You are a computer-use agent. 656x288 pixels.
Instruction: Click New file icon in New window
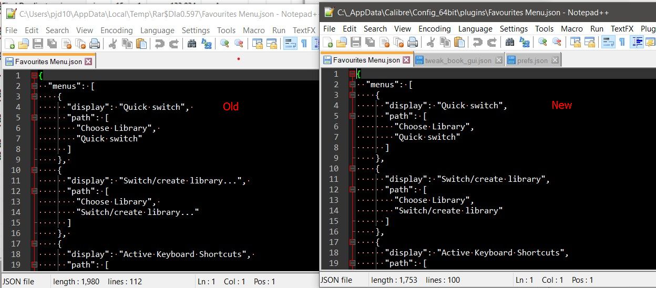pyautogui.click(x=328, y=42)
